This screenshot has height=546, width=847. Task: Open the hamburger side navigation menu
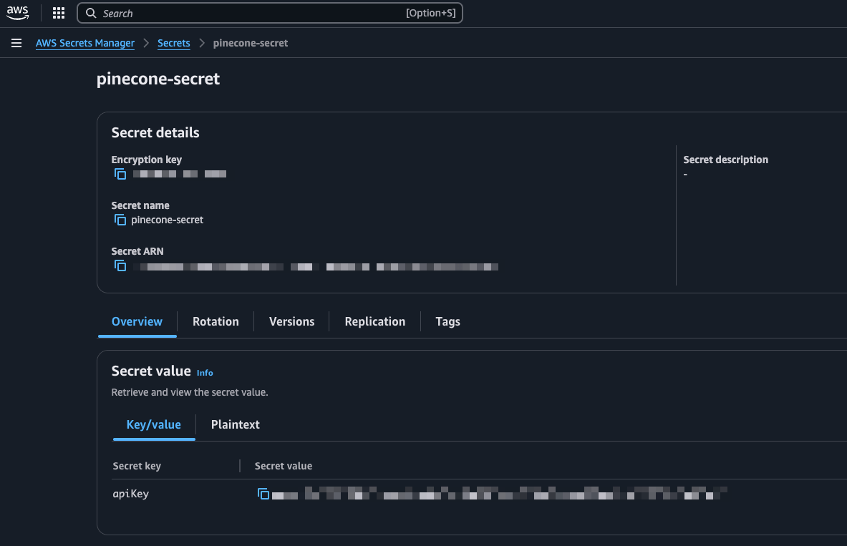(16, 43)
